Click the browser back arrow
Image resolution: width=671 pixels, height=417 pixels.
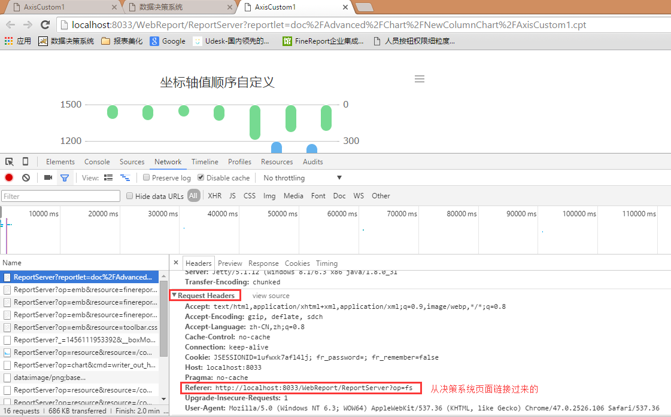pos(11,24)
